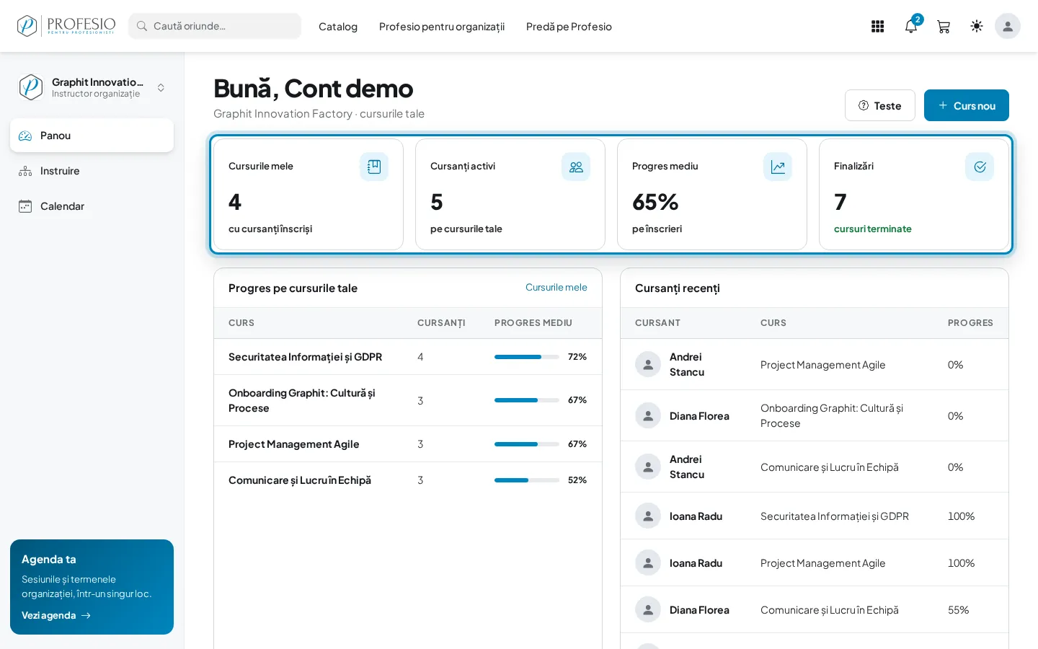Click progress bar for Securitatea Informației și GDPR
The height and width of the screenshot is (649, 1038).
527,357
